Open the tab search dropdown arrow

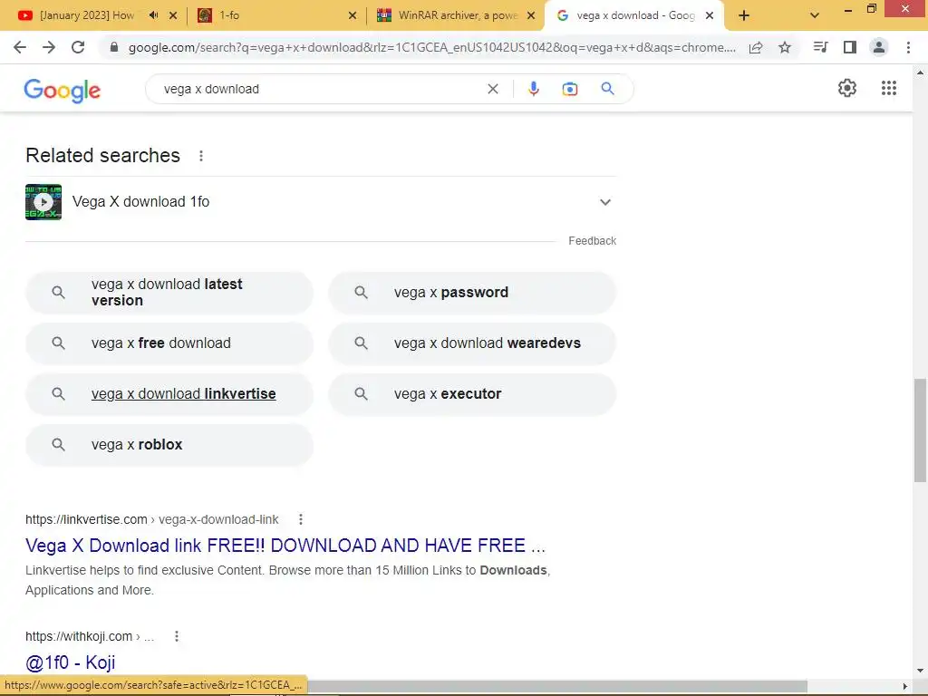click(x=815, y=16)
